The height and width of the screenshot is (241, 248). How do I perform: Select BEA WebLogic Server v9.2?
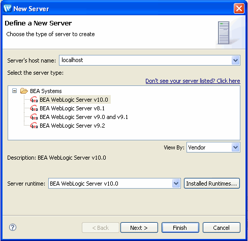(72, 126)
